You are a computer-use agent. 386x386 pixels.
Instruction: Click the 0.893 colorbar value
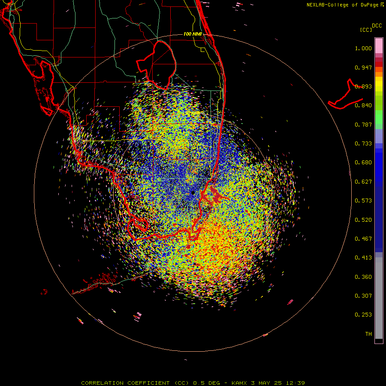[363, 86]
